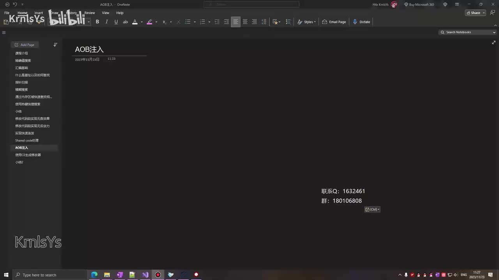Show navigation pane hamburger icon
Image resolution: width=499 pixels, height=280 pixels.
tap(4, 32)
